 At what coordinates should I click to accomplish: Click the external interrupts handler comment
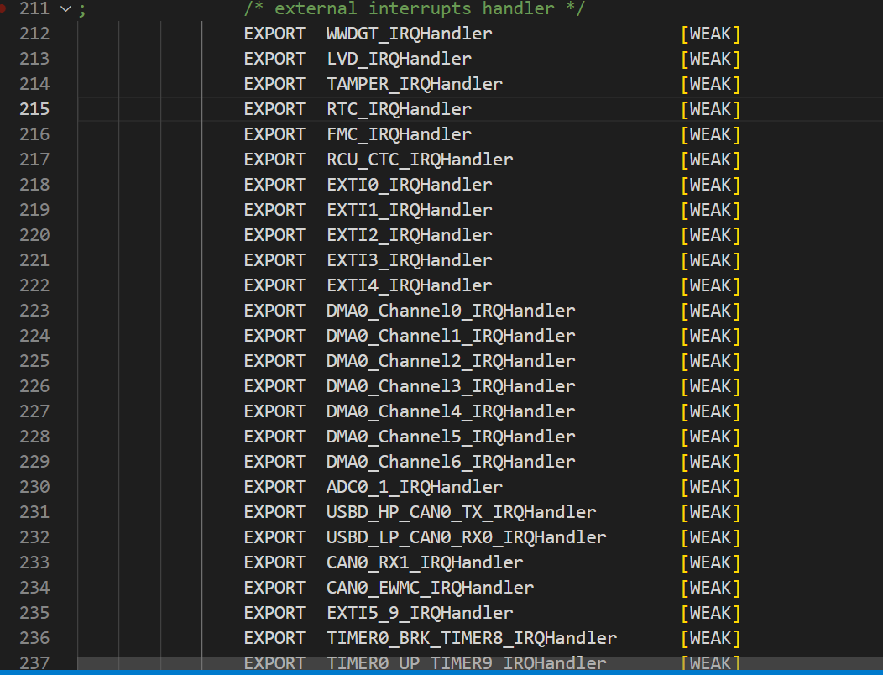(415, 8)
